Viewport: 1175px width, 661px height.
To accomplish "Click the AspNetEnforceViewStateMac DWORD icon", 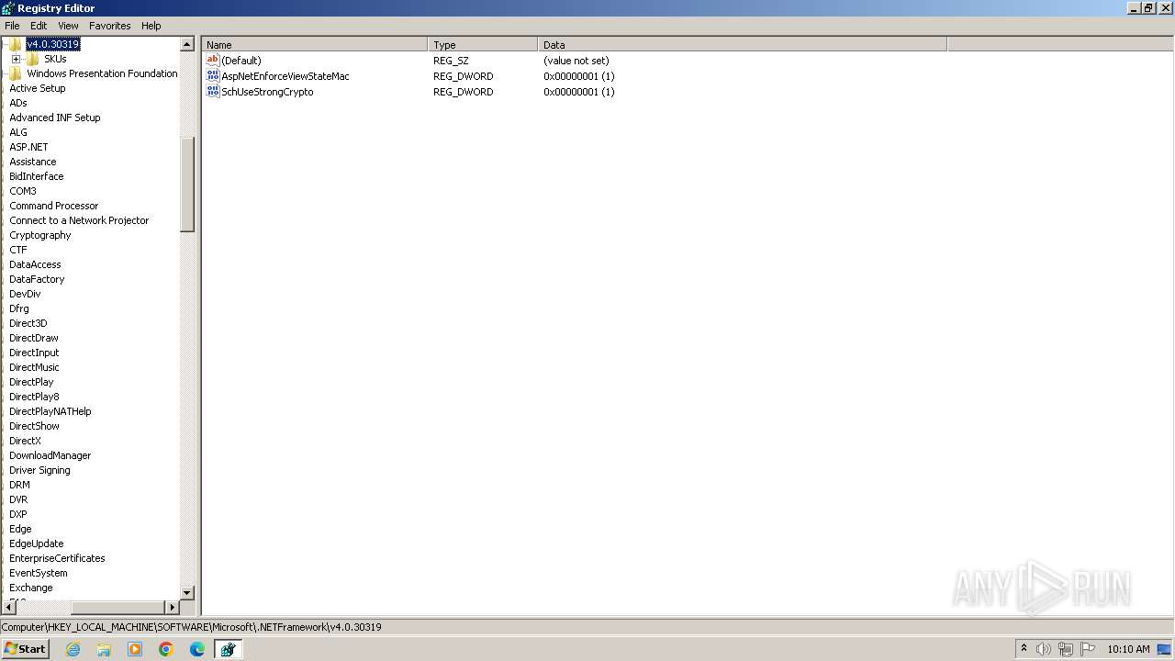I will coord(213,76).
